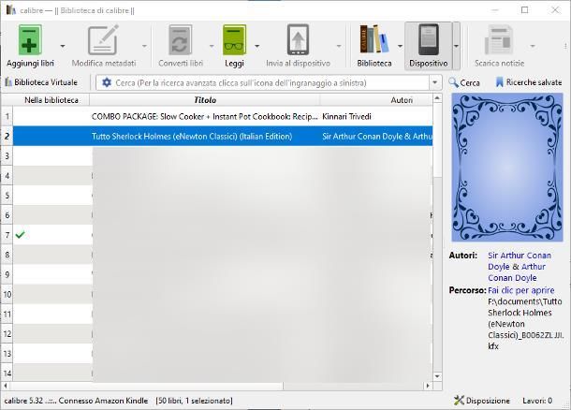
Task: Open the search history dropdown arrow
Action: coord(435,82)
